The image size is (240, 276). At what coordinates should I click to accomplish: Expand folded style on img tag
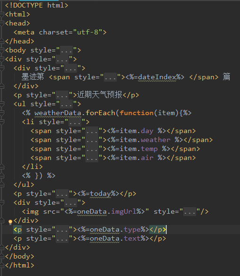pyautogui.click(x=189, y=212)
